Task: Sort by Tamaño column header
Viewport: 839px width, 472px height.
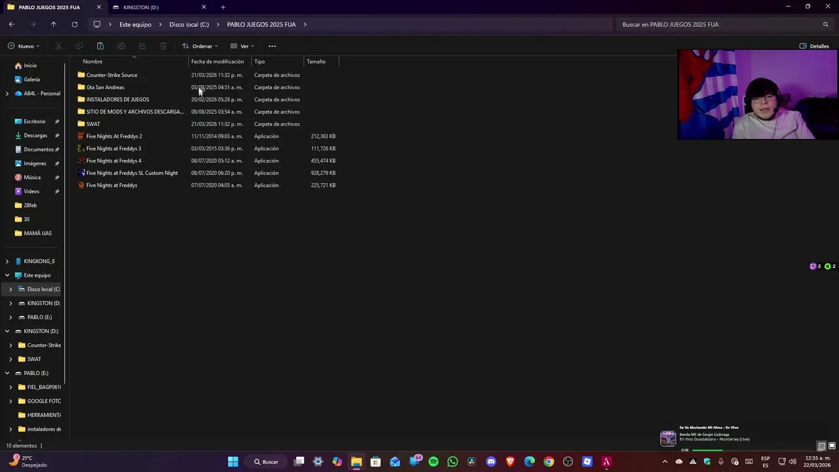Action: pos(316,62)
